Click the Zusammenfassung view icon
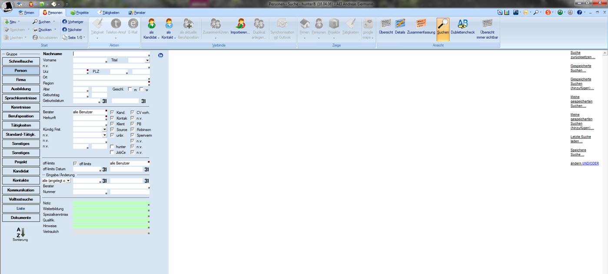608x274 pixels. coord(421,25)
